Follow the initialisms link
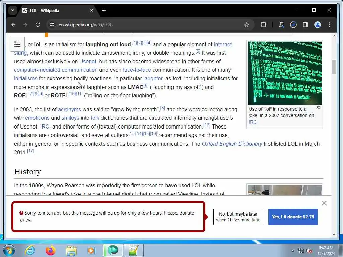 25,78
